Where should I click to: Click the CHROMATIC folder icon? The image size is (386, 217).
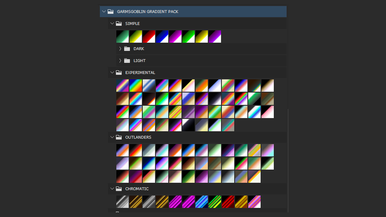tap(119, 189)
